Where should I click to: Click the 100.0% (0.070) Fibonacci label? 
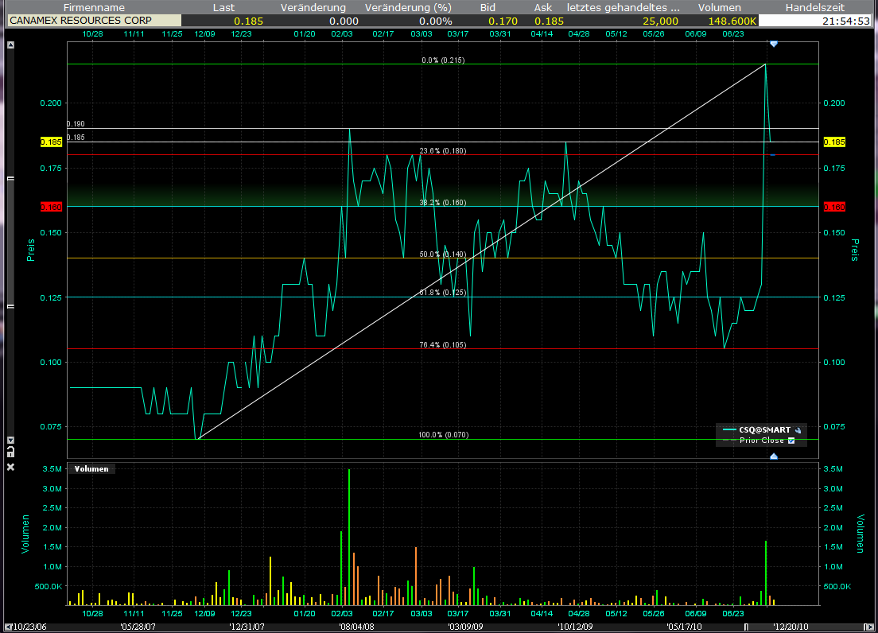tap(444, 435)
